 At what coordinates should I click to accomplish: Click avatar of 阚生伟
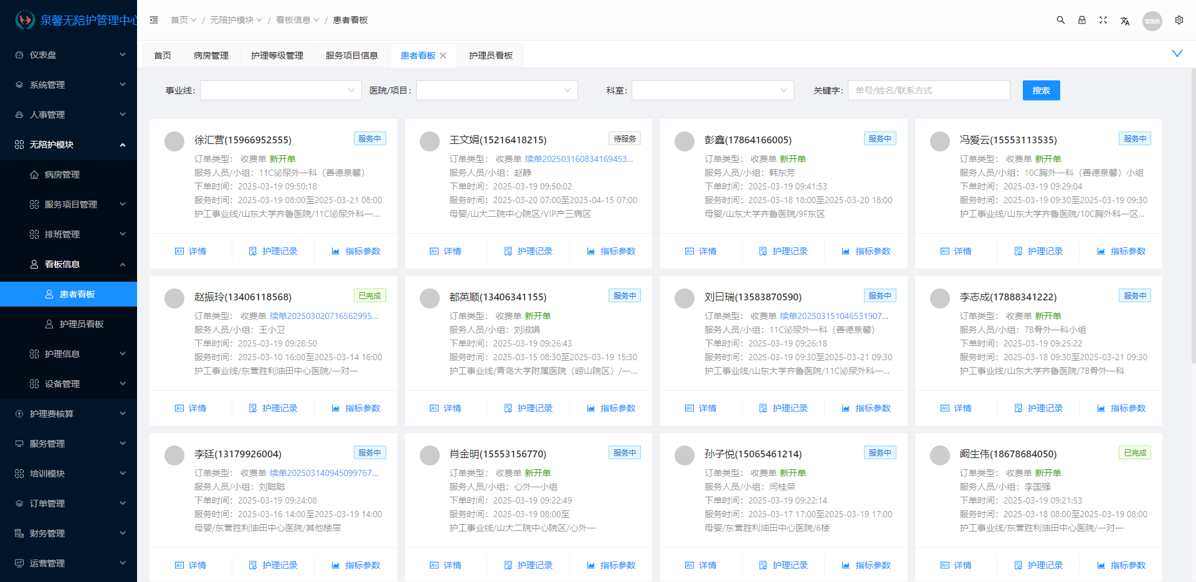pyautogui.click(x=940, y=456)
